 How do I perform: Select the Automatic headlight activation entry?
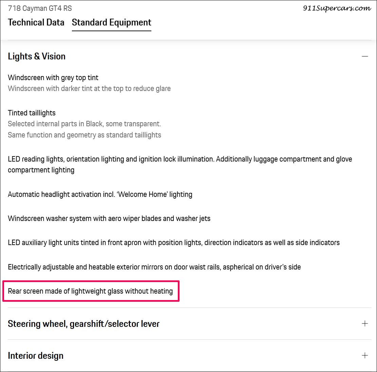[100, 194]
